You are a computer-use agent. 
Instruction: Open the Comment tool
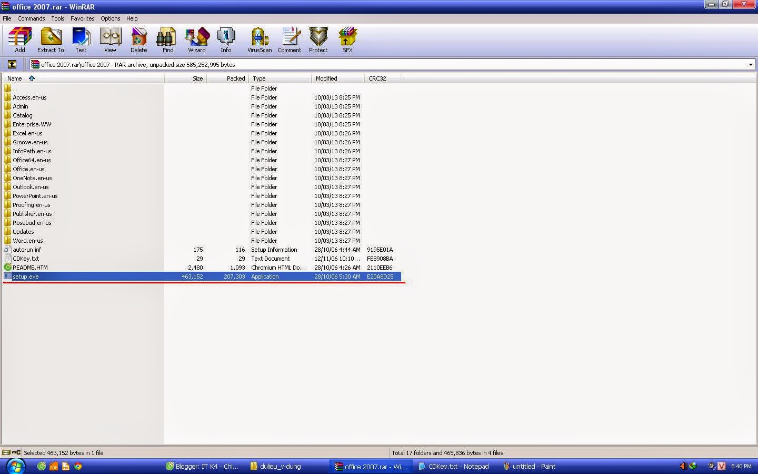[x=290, y=40]
